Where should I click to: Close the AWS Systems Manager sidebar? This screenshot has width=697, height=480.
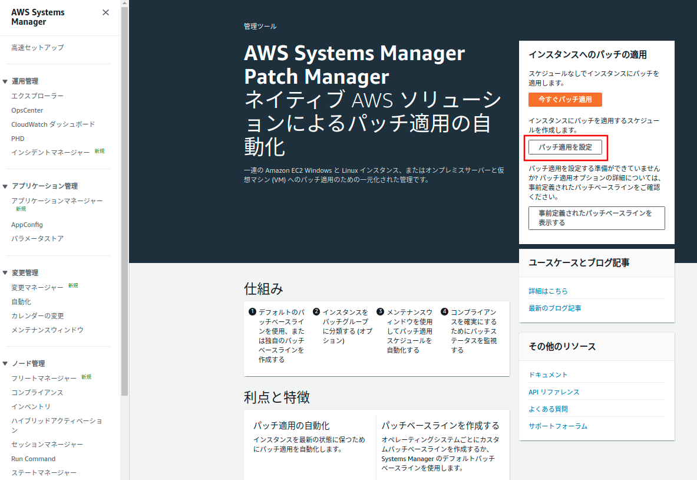105,12
